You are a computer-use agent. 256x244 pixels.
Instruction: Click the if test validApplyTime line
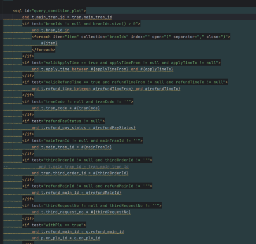coord(122,63)
